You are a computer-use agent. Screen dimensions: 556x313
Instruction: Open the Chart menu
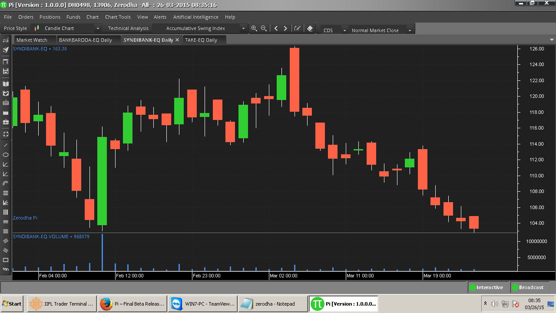(93, 17)
